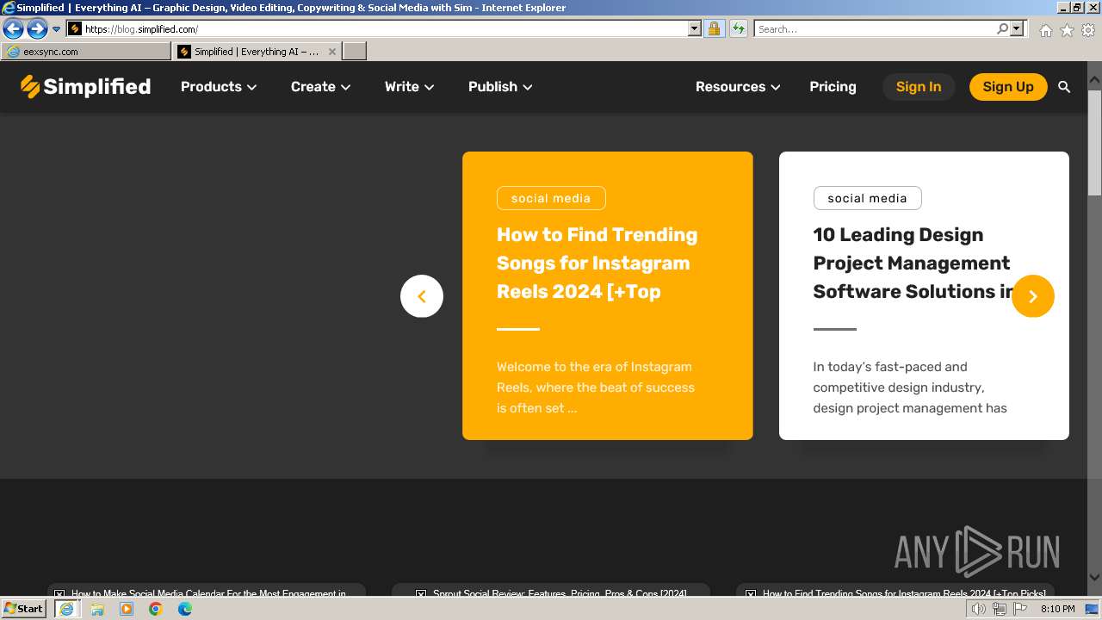The width and height of the screenshot is (1102, 620).
Task: Expand the Publish menu
Action: coord(500,87)
